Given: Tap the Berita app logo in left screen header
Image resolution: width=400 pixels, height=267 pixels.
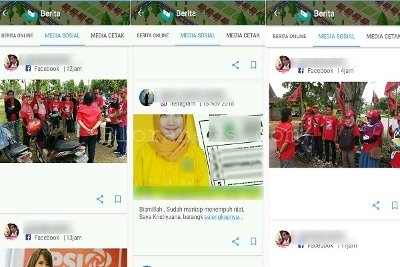Looking at the screenshot, I should tap(31, 15).
